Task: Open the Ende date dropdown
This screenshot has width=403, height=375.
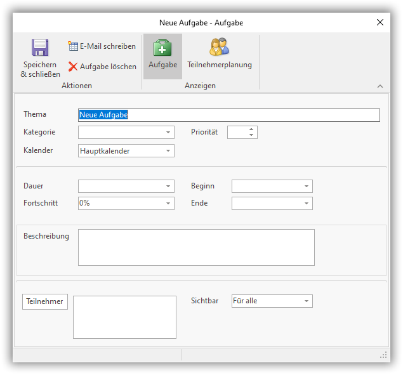Action: (x=307, y=204)
